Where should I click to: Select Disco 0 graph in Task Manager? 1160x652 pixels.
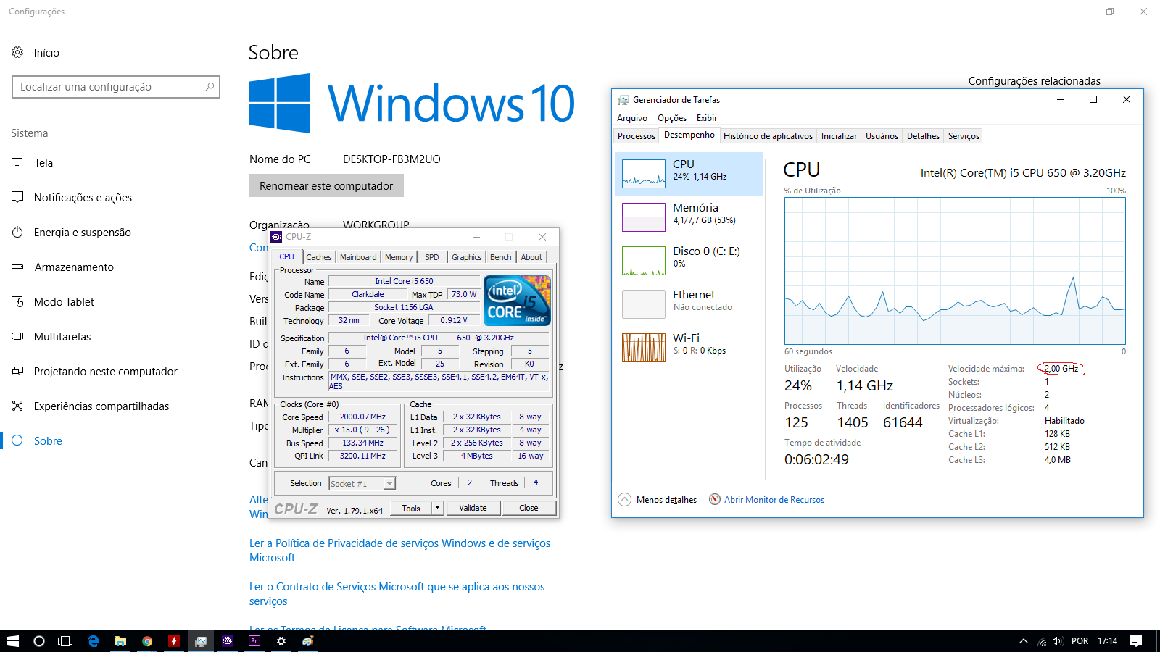point(644,261)
